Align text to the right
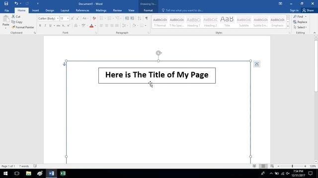 click(x=112, y=26)
